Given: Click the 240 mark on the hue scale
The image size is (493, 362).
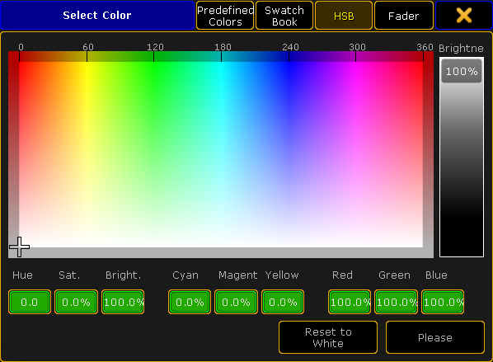Looking at the screenshot, I should tap(289, 47).
